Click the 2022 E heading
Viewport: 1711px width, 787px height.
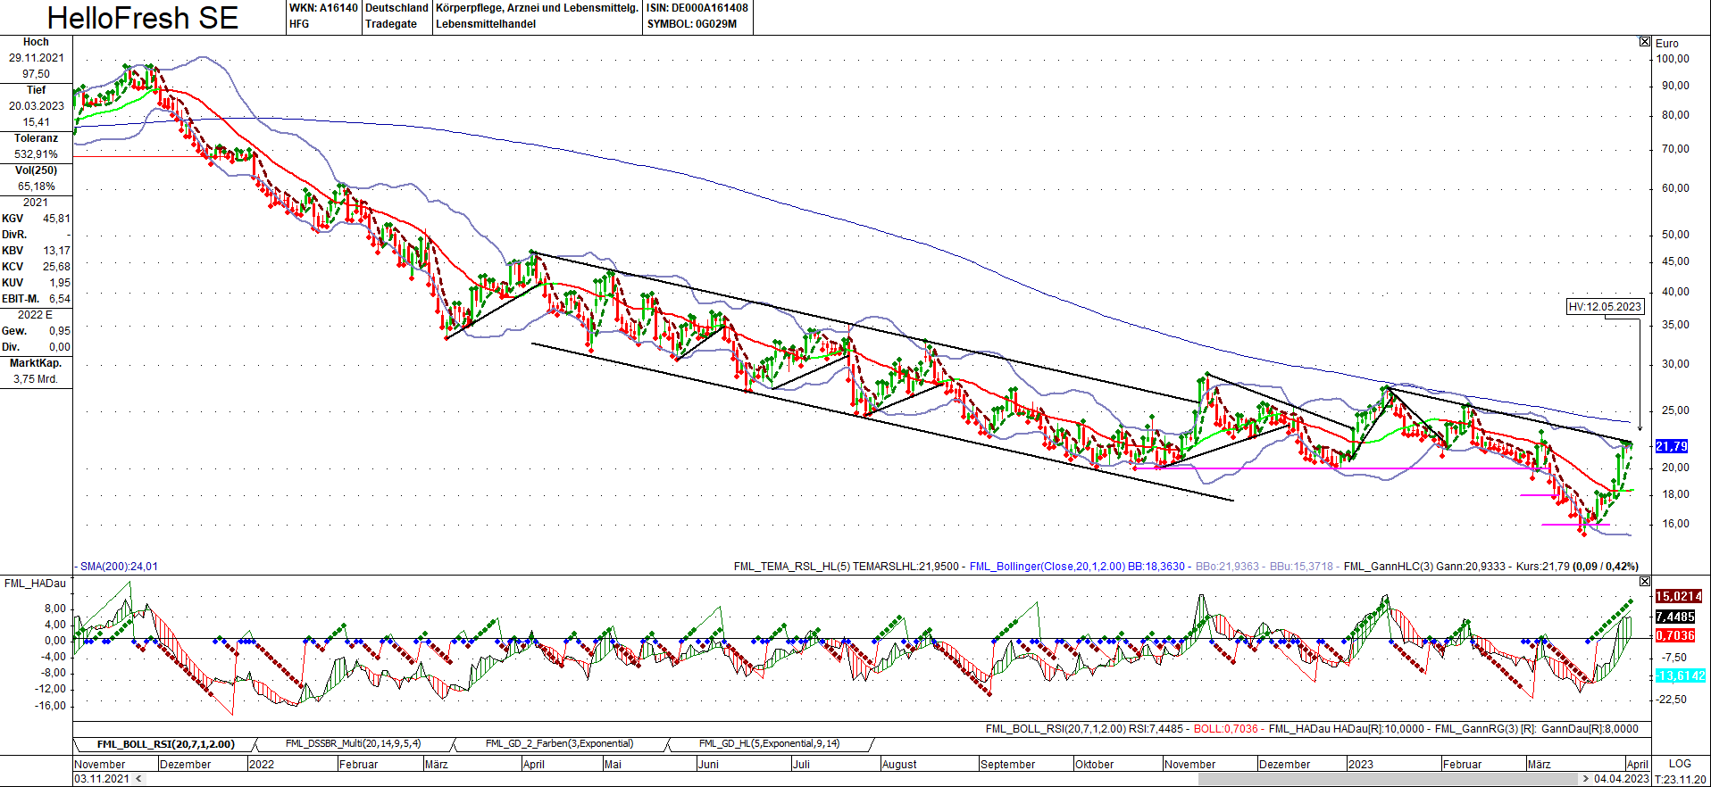[x=36, y=315]
